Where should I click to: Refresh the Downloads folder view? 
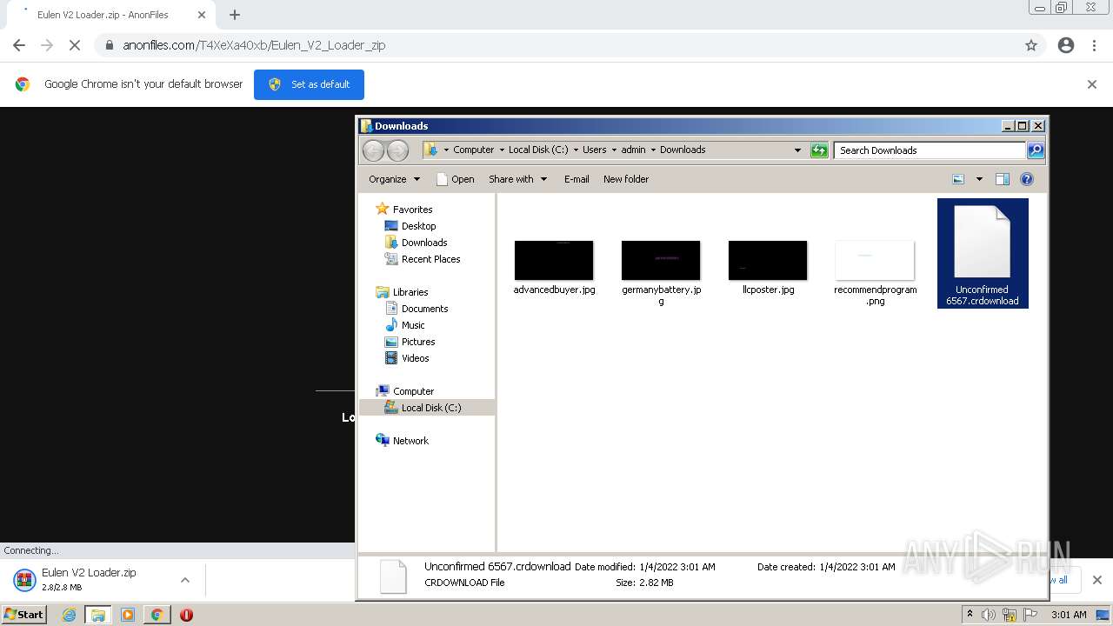pos(819,150)
